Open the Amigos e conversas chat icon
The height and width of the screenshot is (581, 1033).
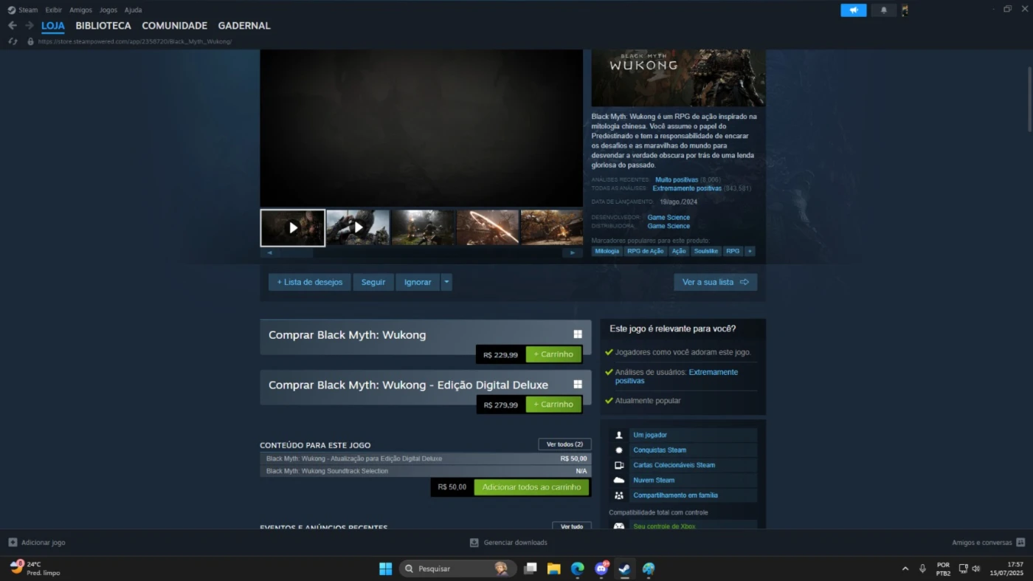click(x=1020, y=543)
